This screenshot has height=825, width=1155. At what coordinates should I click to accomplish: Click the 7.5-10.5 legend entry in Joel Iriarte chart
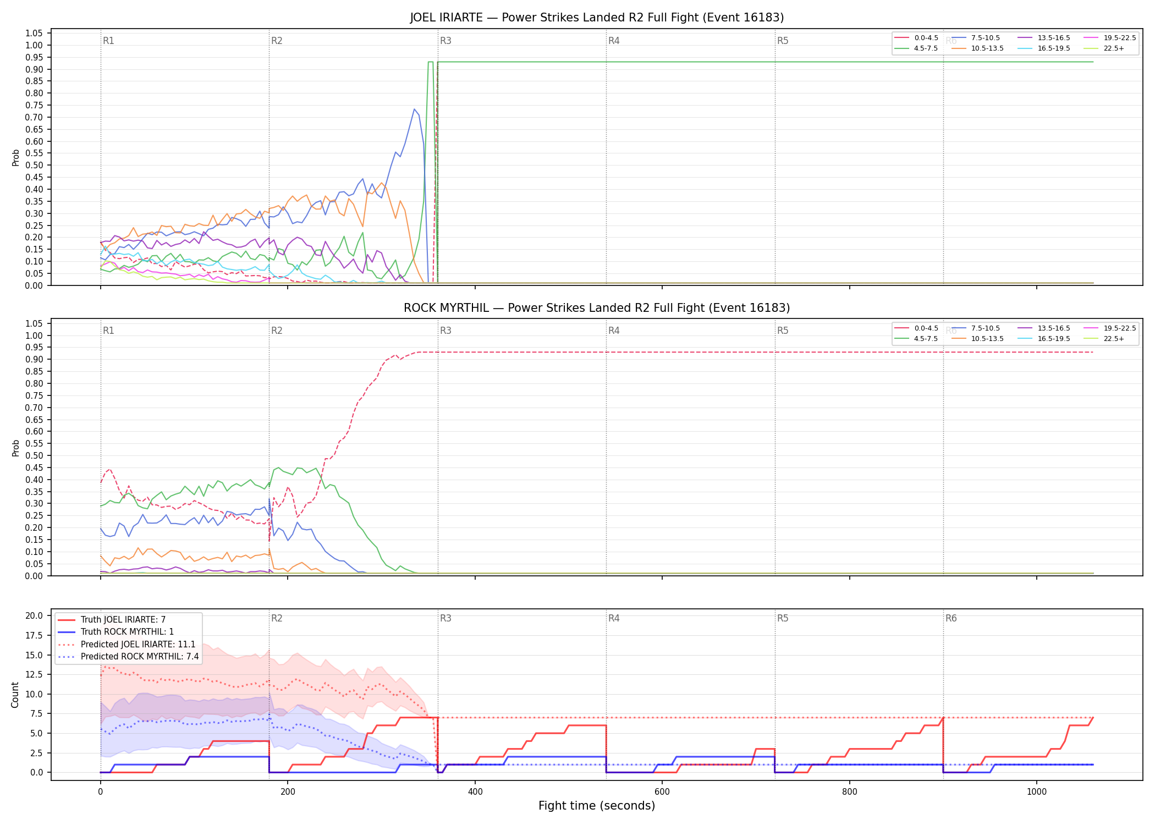click(976, 38)
